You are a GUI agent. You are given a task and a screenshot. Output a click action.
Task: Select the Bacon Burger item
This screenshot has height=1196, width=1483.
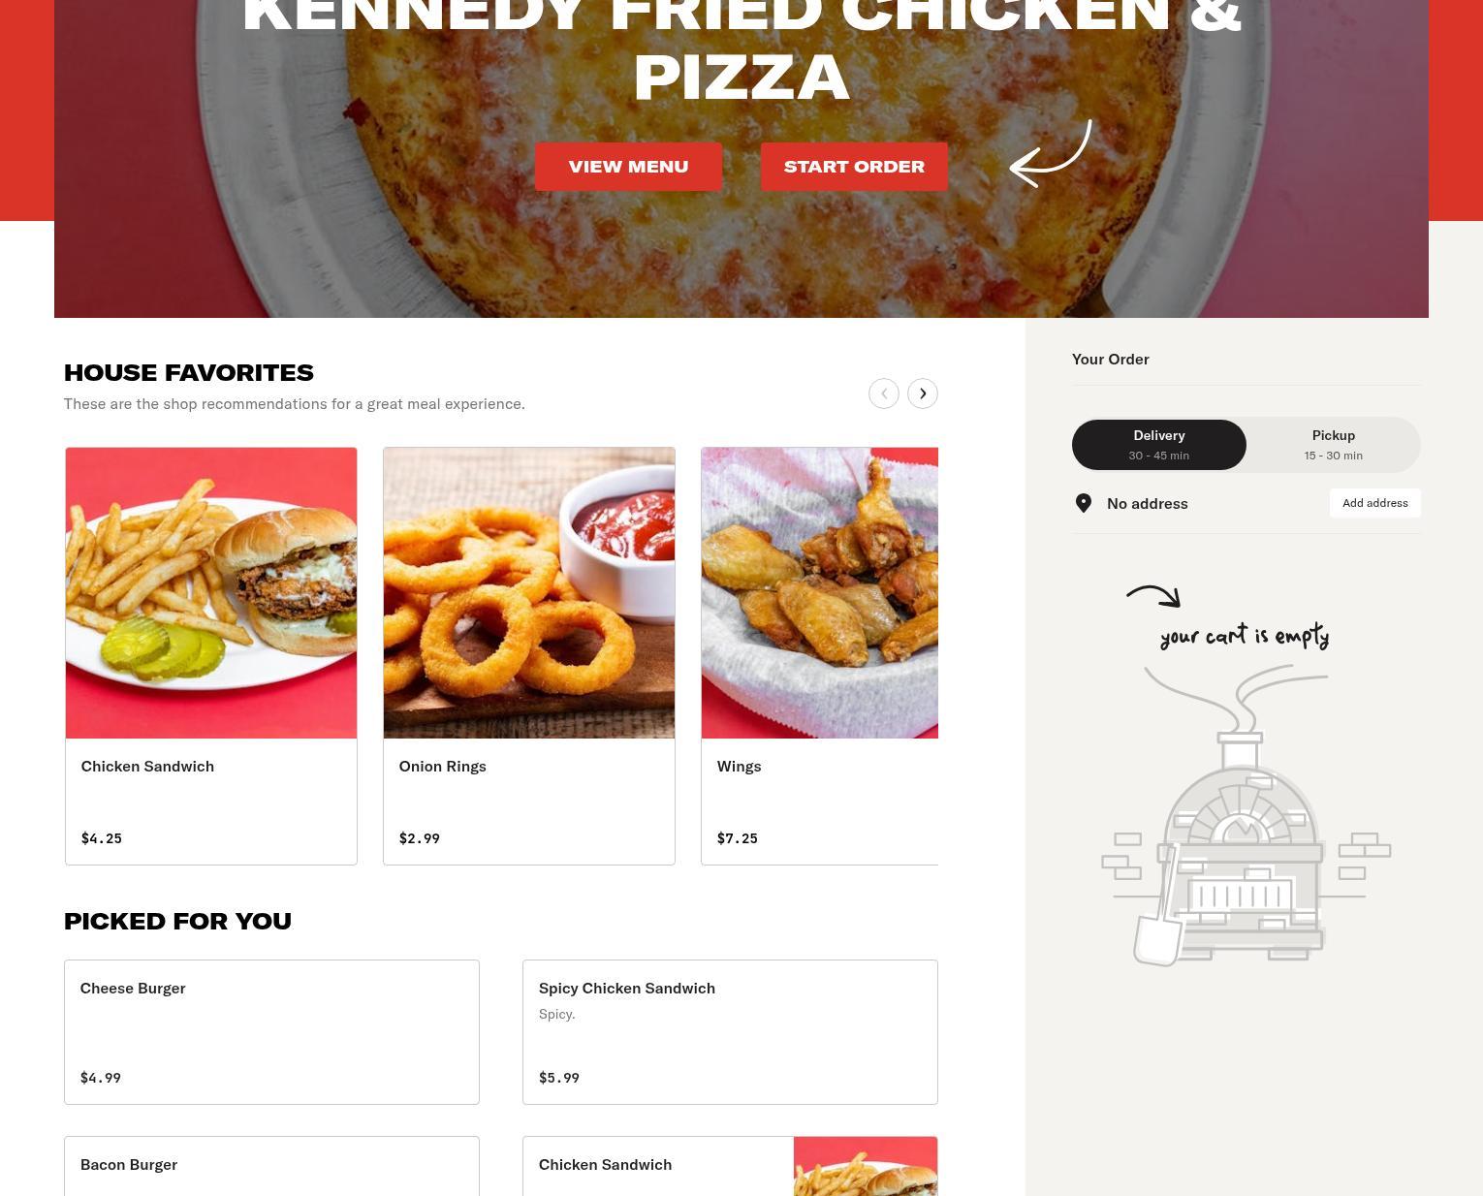click(x=271, y=1166)
